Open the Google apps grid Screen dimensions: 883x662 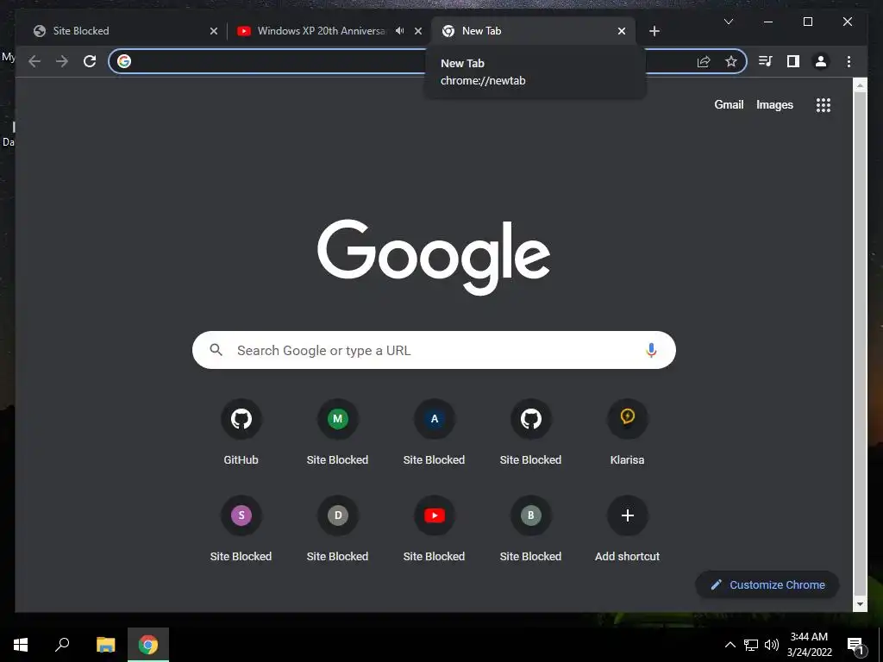[x=824, y=104]
